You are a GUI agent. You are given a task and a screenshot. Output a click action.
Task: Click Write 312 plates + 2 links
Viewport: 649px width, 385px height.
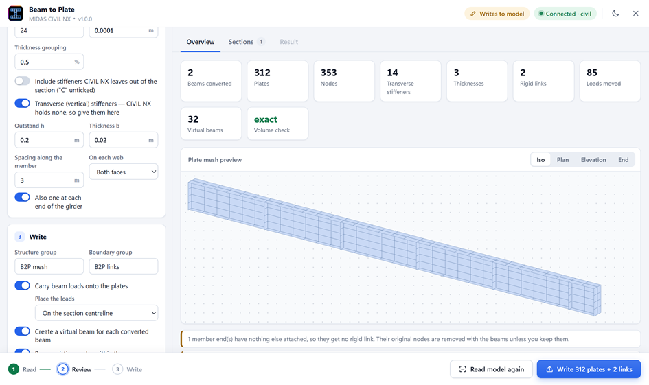click(x=589, y=369)
